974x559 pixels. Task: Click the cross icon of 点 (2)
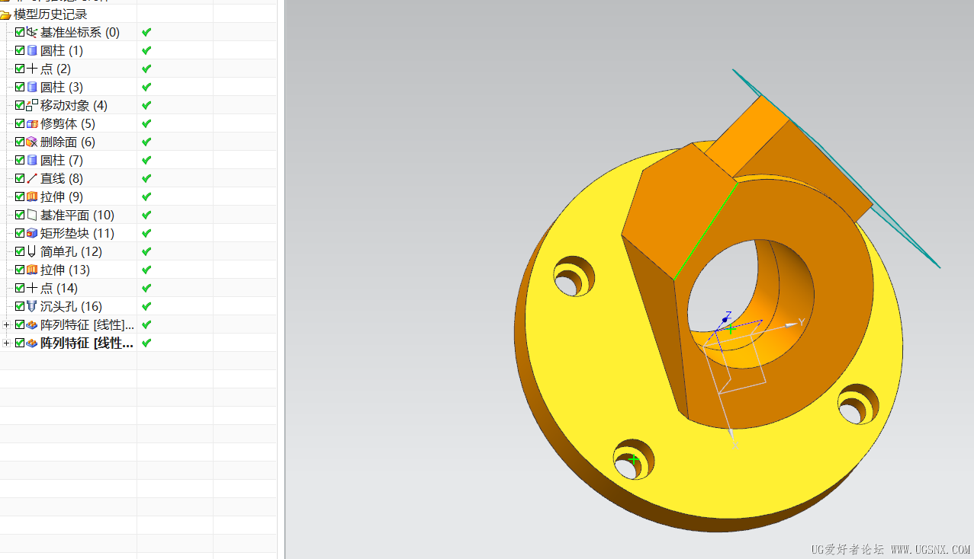[32, 69]
